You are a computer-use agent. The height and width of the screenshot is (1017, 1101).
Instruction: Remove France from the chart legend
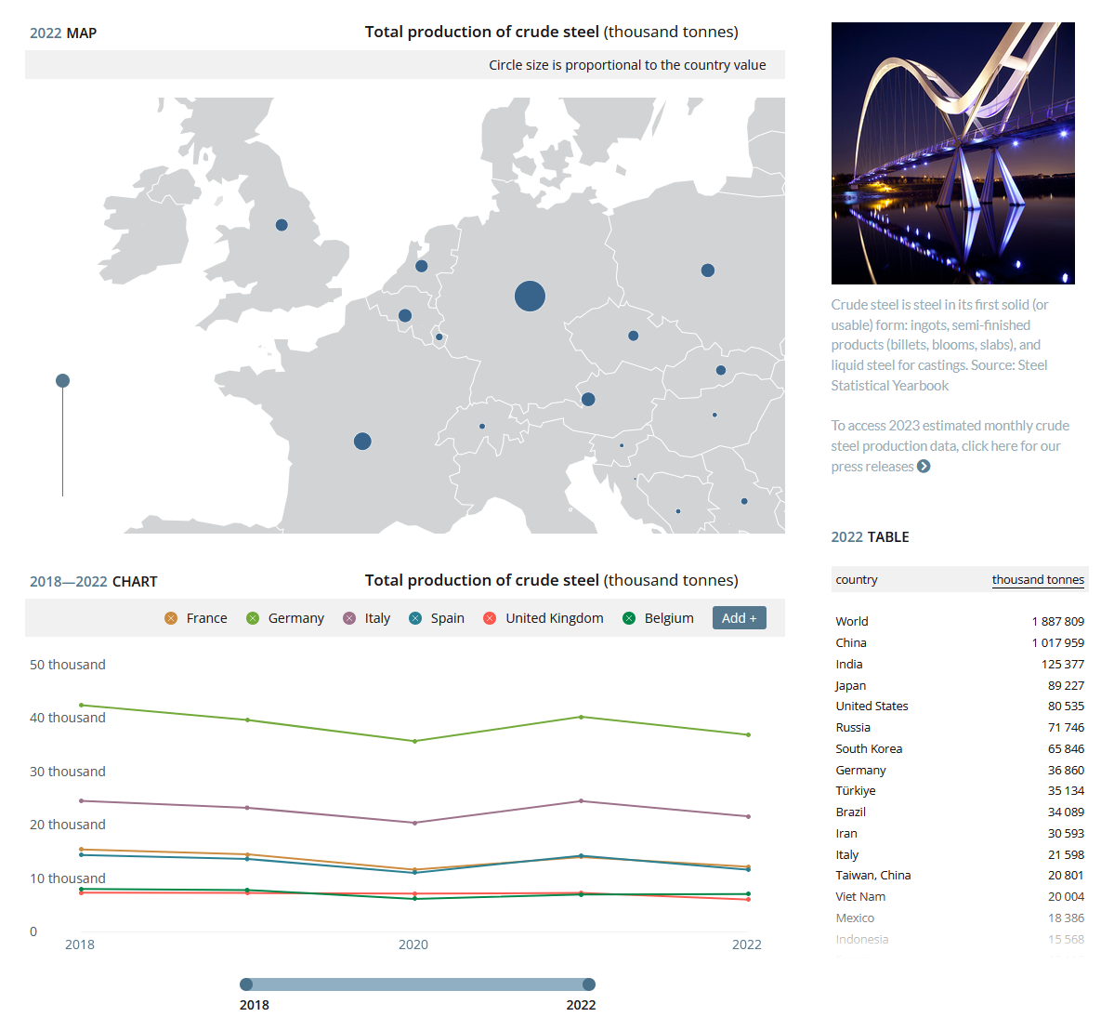[171, 618]
